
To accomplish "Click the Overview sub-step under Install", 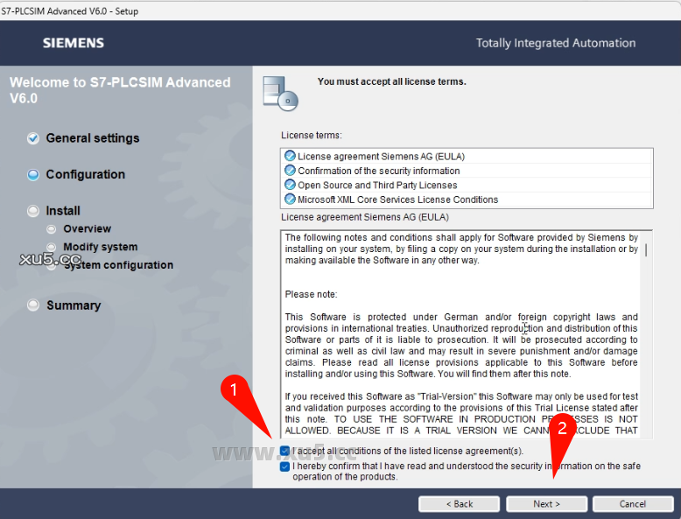I will click(x=87, y=229).
